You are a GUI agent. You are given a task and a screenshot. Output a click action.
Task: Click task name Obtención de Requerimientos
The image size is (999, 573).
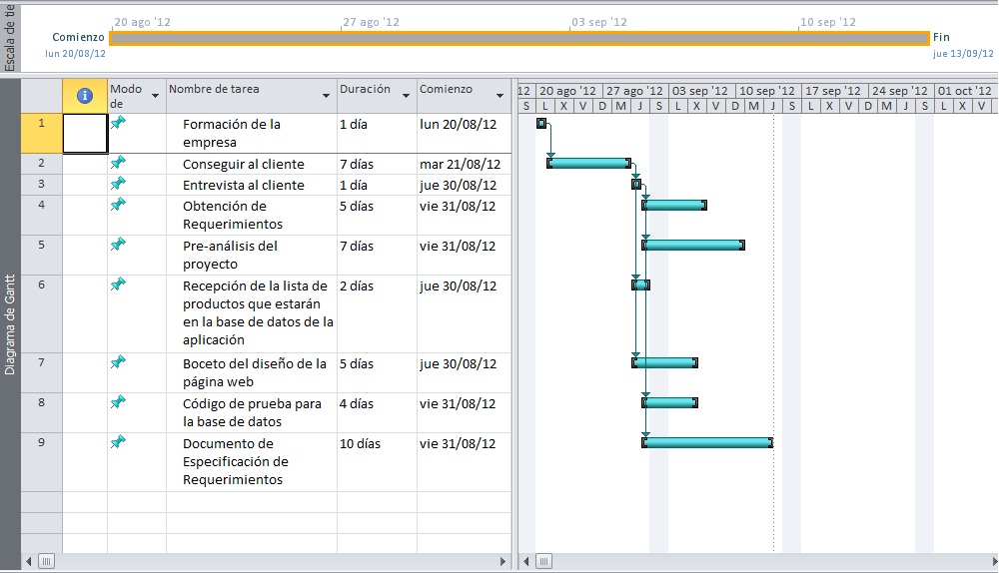pos(233,216)
